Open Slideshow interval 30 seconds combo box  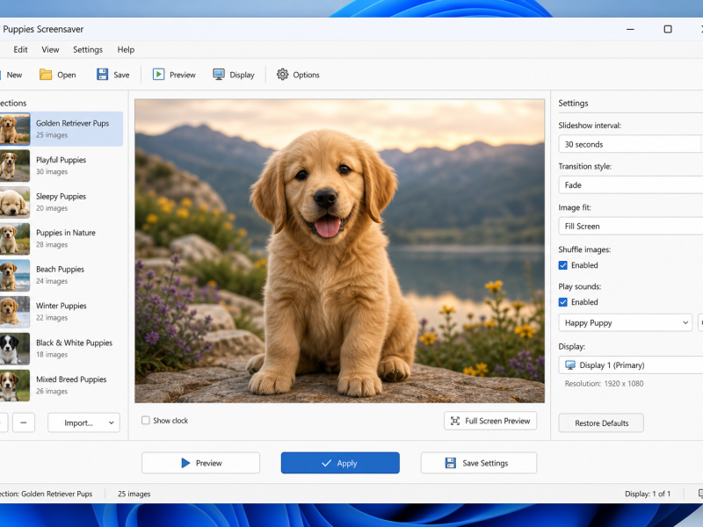[630, 144]
